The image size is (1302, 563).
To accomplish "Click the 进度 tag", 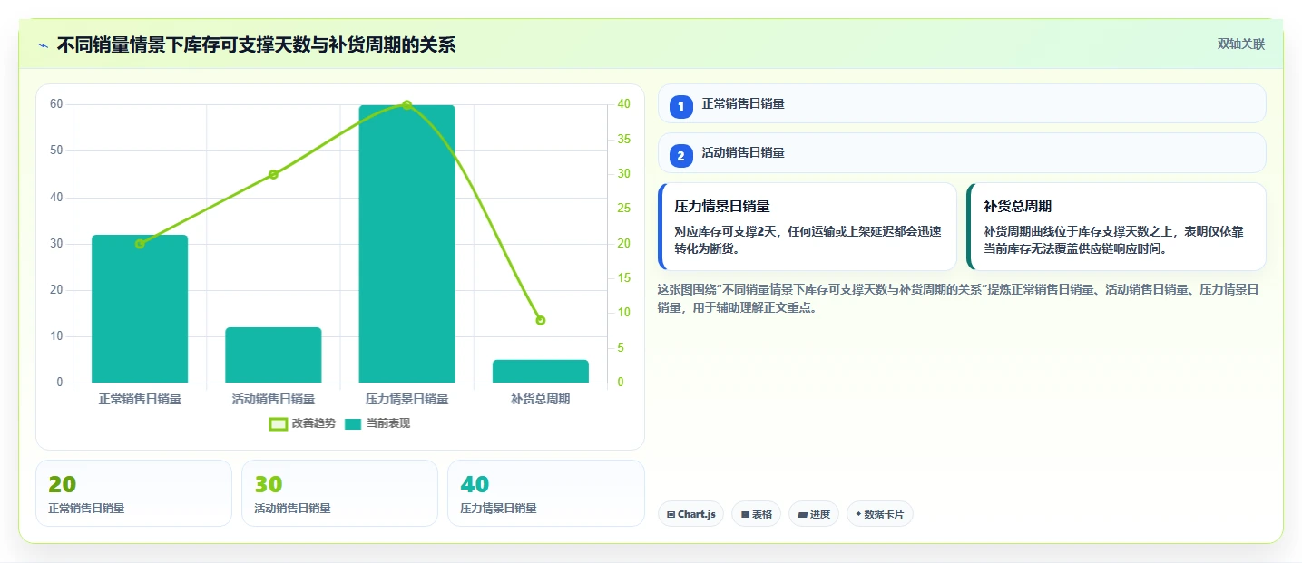I will click(814, 514).
